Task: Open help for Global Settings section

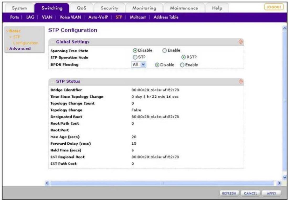Action: point(240,42)
